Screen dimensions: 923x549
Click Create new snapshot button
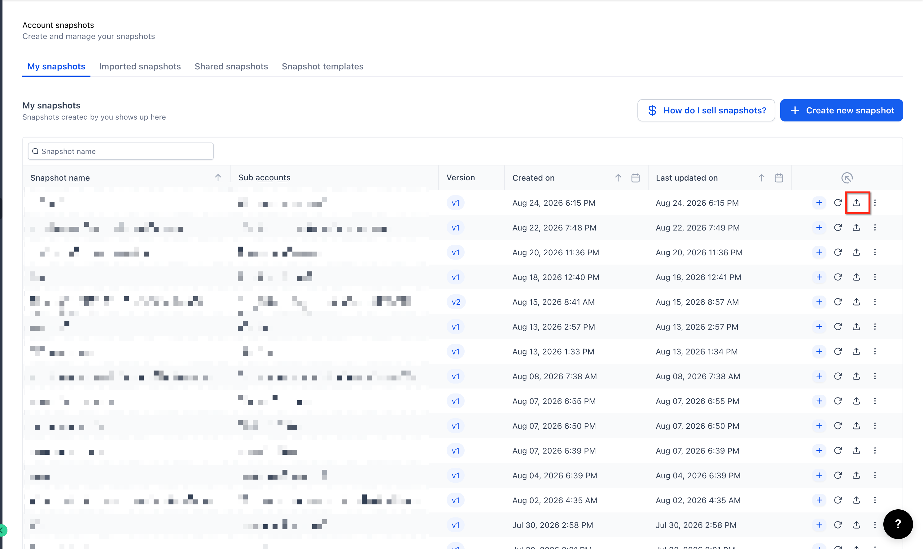(841, 110)
